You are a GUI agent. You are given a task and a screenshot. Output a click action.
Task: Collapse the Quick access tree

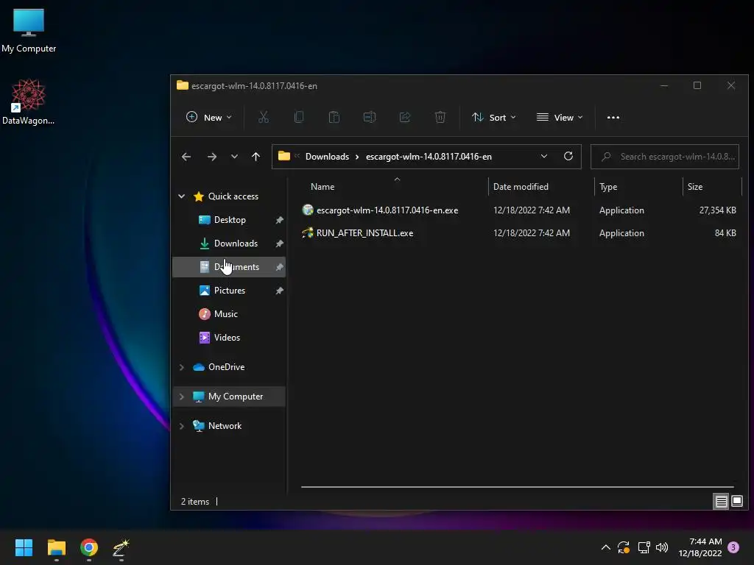181,196
